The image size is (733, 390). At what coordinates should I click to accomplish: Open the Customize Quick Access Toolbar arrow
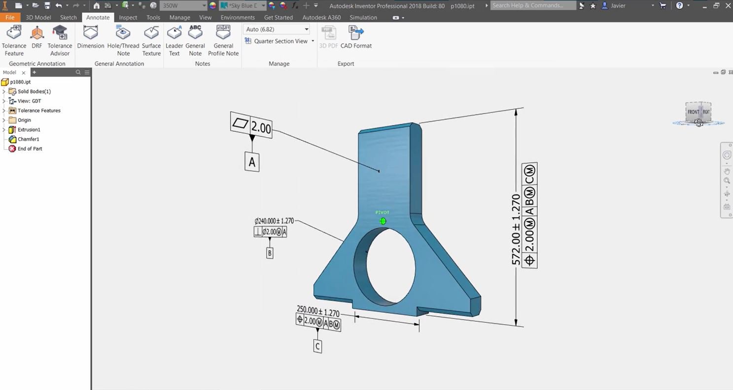(315, 5)
